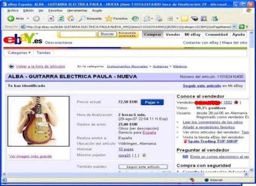Open the 10 pujas history link
Image resolution: width=256 pixels, height=186 pixels.
click(126, 149)
